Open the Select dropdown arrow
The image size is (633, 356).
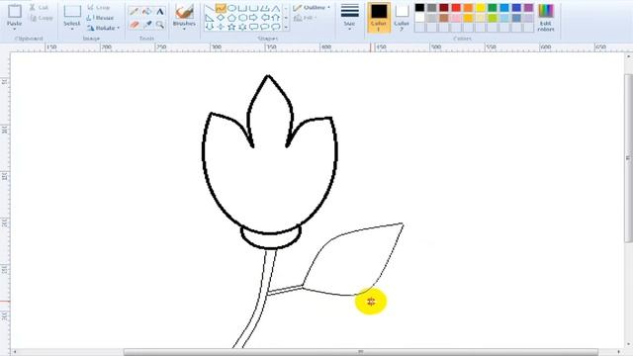[72, 29]
